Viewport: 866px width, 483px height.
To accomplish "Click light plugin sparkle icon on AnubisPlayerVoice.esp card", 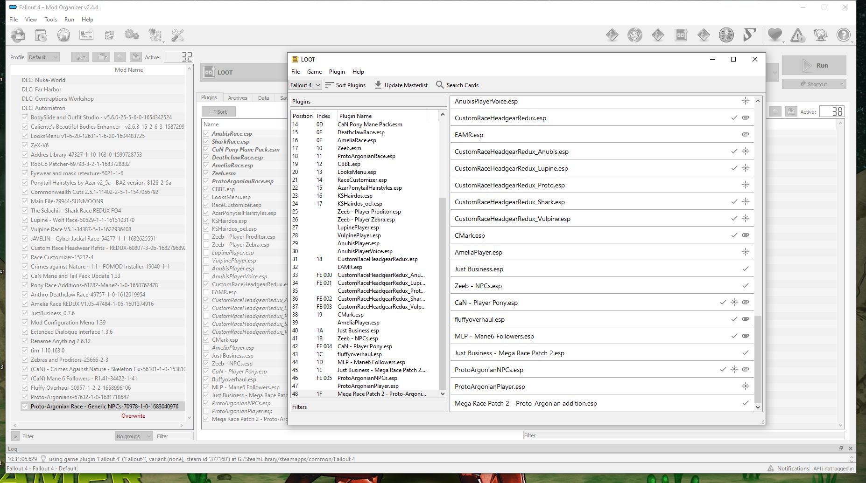I will [x=746, y=101].
